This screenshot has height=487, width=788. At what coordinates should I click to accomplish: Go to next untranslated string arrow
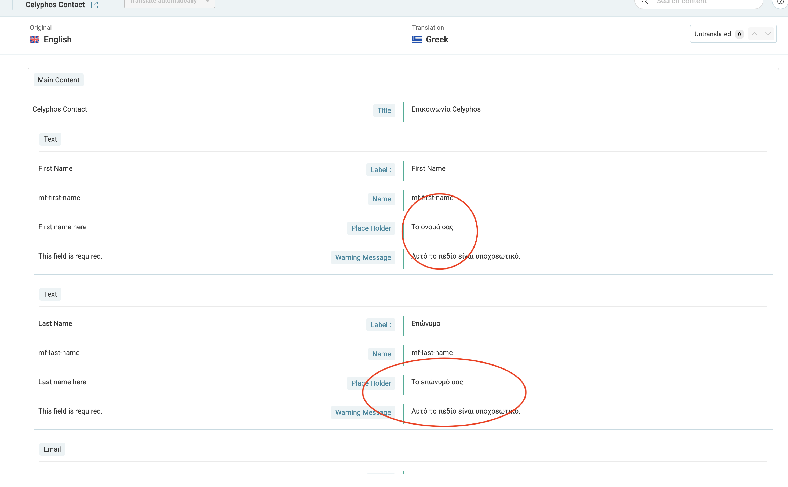pyautogui.click(x=768, y=34)
